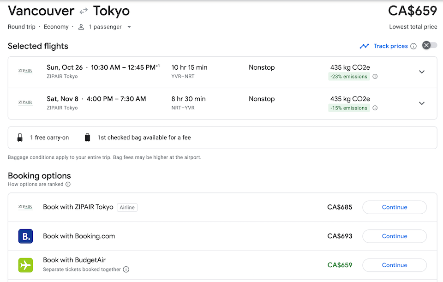This screenshot has height=282, width=443.
Task: Click Book with BudgetAir text
Action: 74,260
